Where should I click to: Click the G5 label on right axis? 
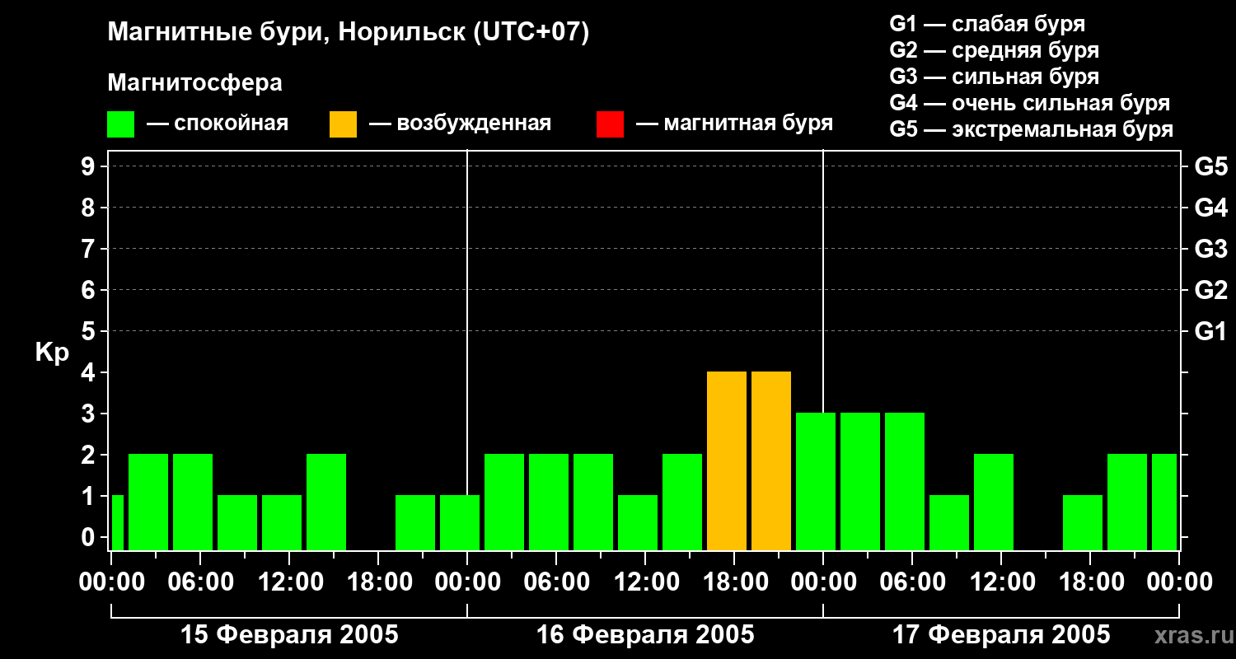(x=1210, y=166)
